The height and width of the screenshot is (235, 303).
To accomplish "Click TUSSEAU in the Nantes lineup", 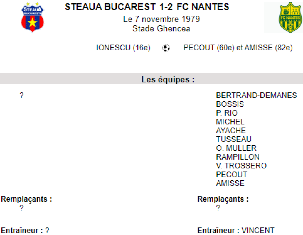I will (234, 139).
